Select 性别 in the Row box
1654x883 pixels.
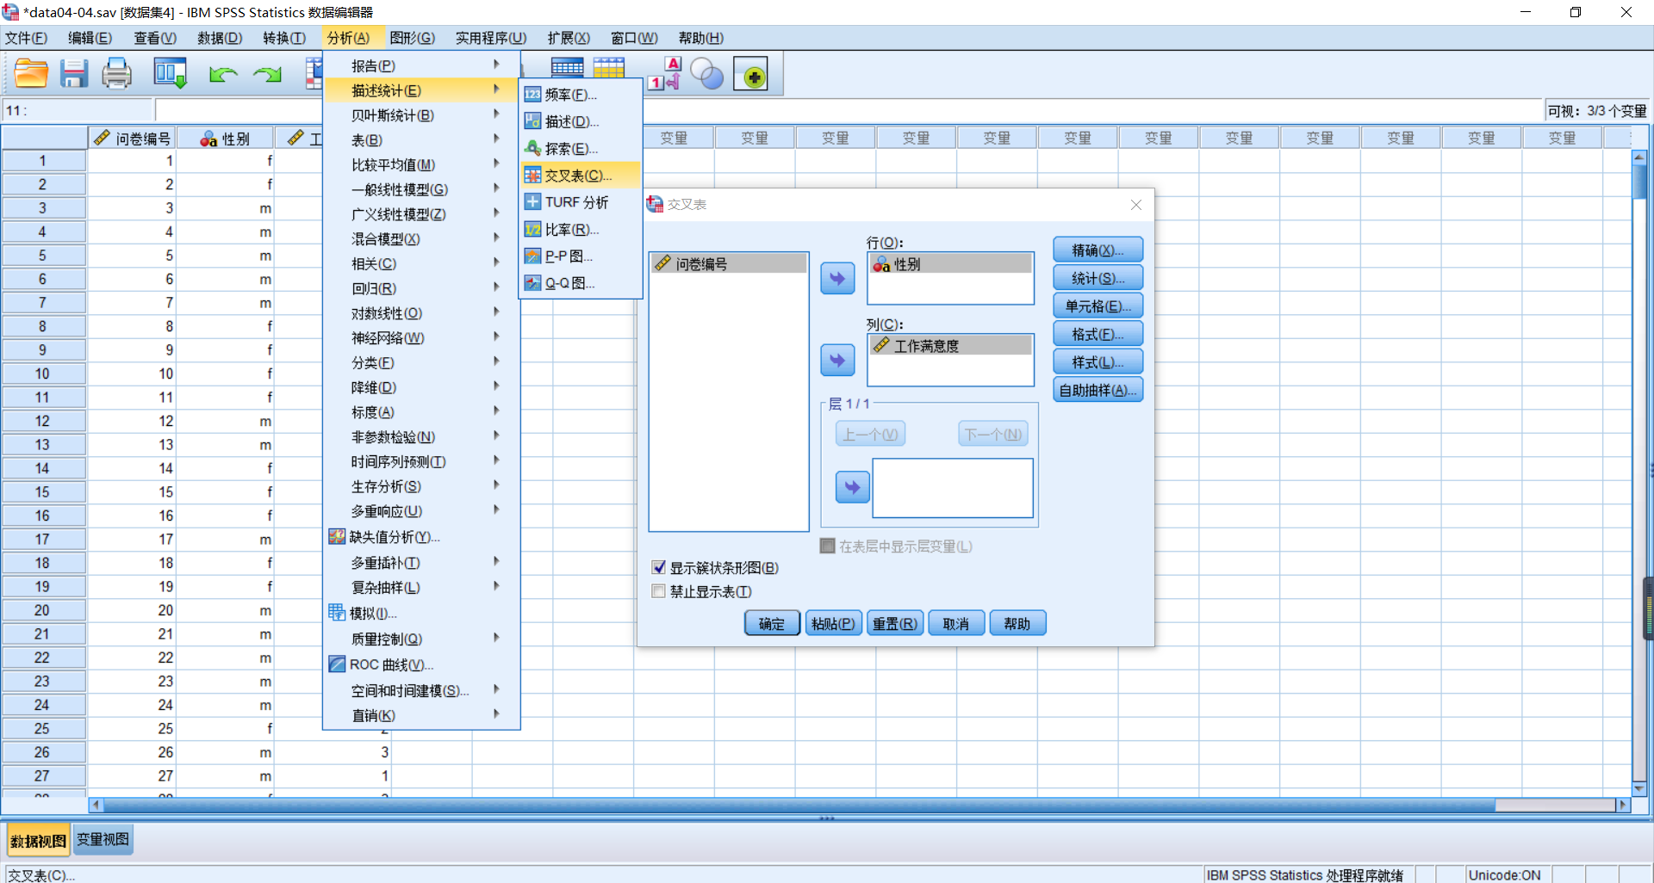coord(950,264)
